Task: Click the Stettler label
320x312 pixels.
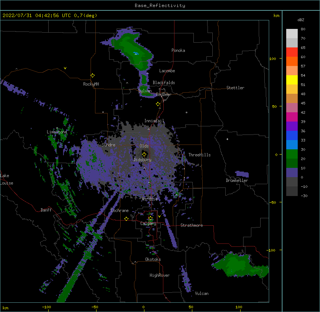Action: [235, 88]
